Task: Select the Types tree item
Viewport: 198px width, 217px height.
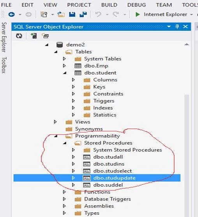Action: click(92, 213)
